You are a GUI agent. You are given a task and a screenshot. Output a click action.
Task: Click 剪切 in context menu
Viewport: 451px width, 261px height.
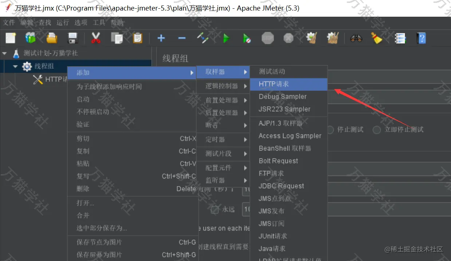[132, 138]
